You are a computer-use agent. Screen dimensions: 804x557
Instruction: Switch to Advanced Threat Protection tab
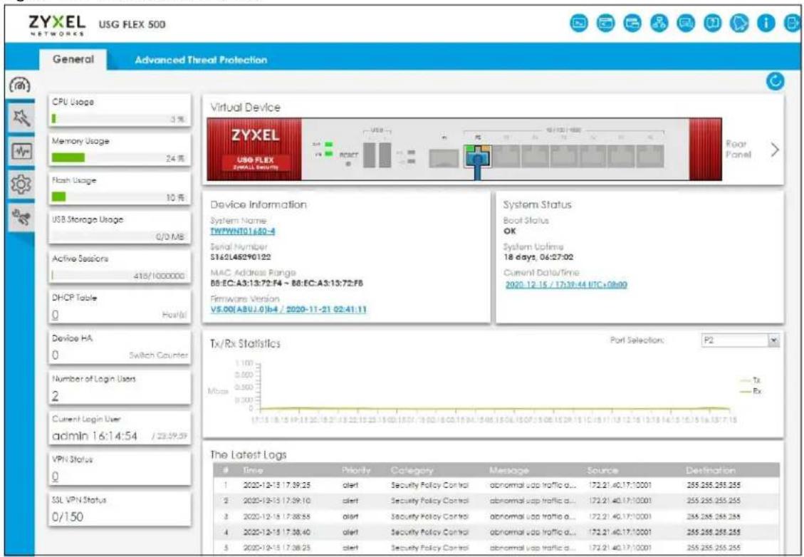pos(201,60)
